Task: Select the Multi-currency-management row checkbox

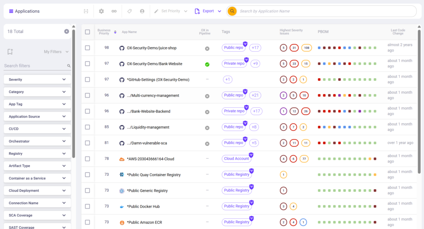Action: (87, 95)
